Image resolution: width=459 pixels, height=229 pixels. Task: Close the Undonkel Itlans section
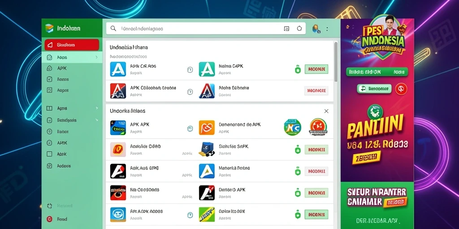point(326,111)
